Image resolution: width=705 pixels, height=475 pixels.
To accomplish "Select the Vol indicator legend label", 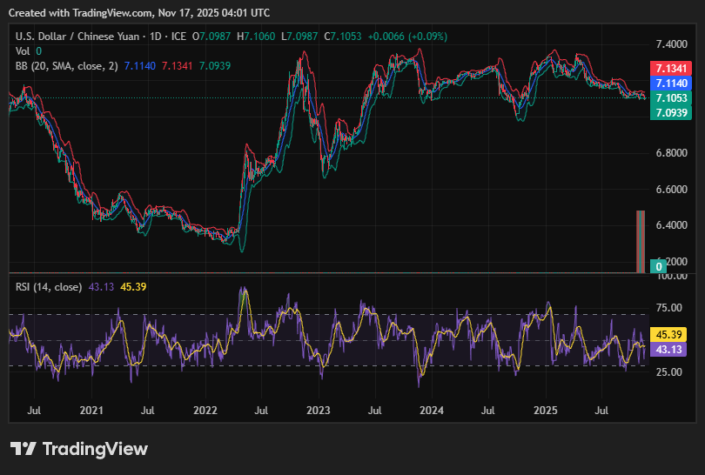I will click(23, 50).
